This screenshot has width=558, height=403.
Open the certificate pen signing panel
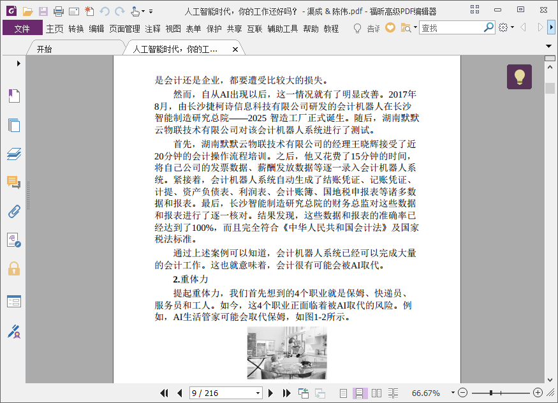click(x=14, y=332)
